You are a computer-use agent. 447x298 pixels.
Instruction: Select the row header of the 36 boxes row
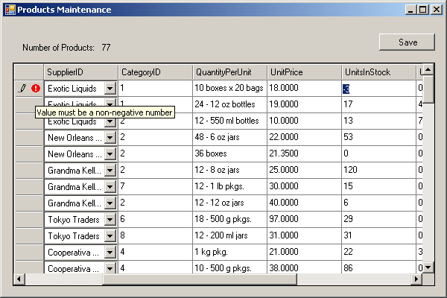coord(28,153)
